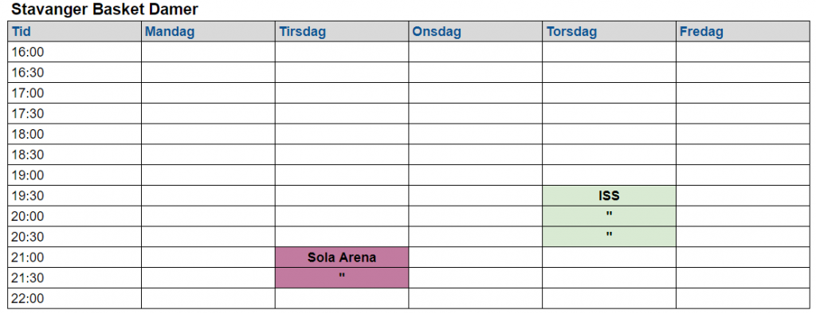This screenshot has width=816, height=314.
Task: Click the Onsdag column header
Action: [476, 31]
